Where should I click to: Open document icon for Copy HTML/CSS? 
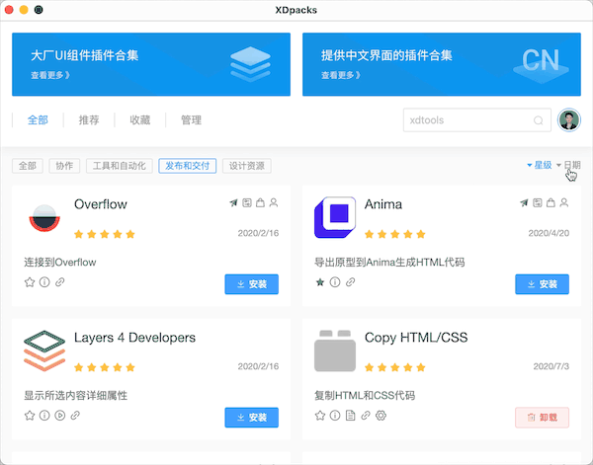coord(351,416)
